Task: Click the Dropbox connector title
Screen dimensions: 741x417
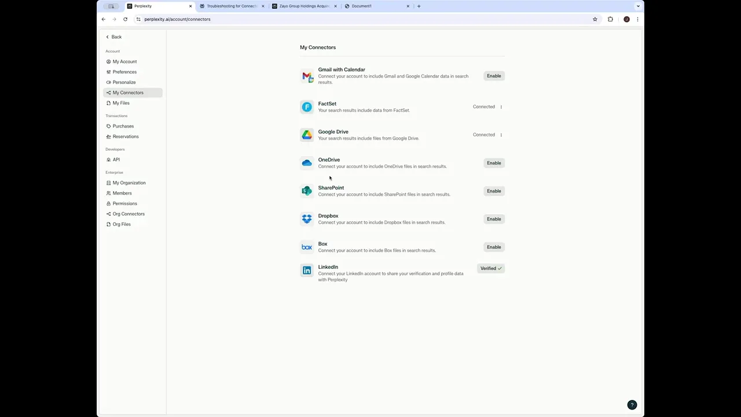Action: (328, 216)
